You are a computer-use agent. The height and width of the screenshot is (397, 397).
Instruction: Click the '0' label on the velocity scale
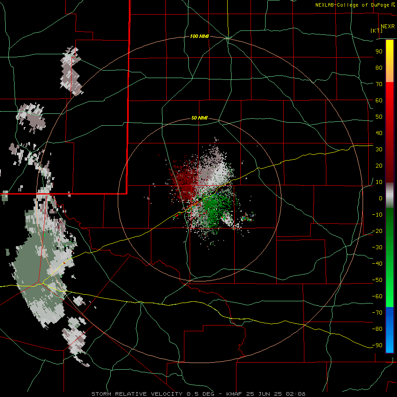click(381, 198)
